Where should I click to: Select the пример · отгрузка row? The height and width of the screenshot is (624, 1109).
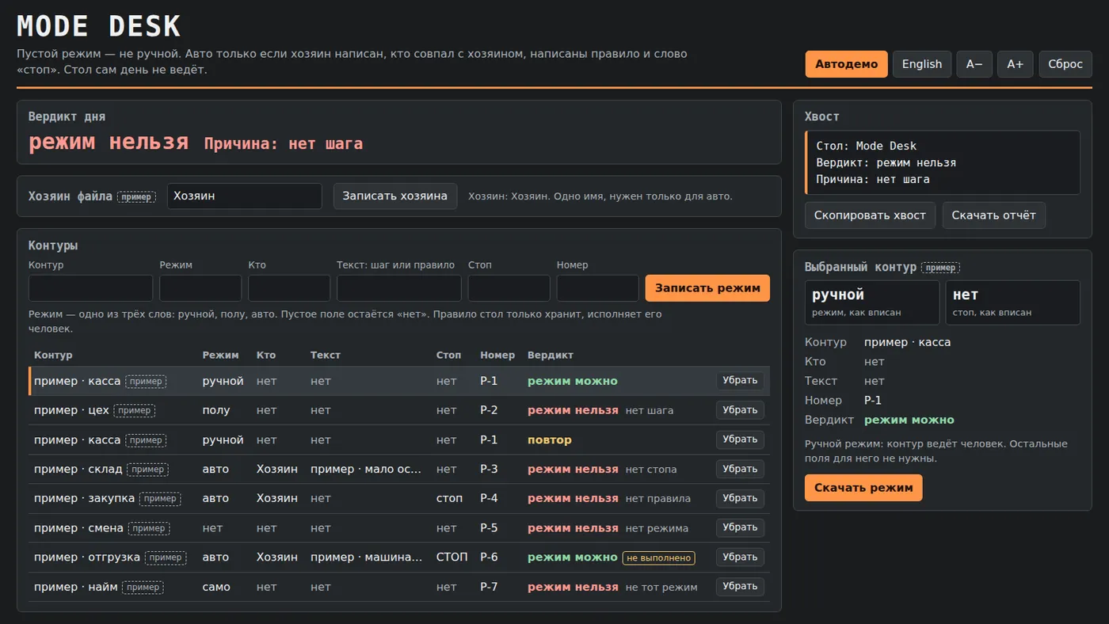(399, 557)
